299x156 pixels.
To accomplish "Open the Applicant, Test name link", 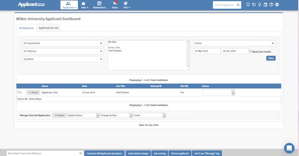I will click(50, 92).
